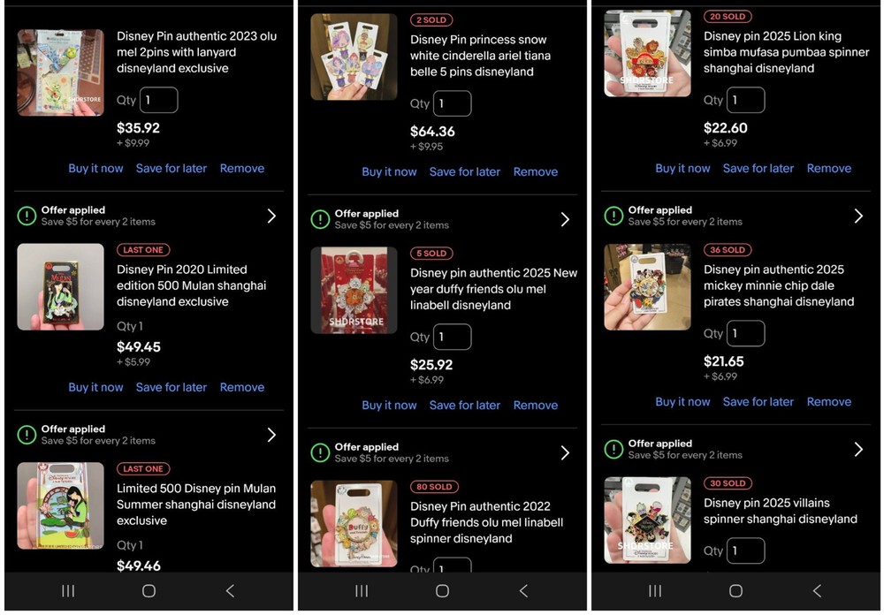Open mickey minnie chip dale pin title
Image resolution: width=884 pixels, height=615 pixels.
coord(779,285)
